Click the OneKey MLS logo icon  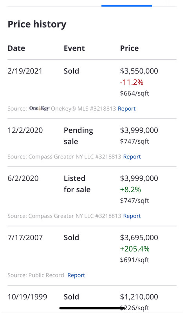coord(40,108)
